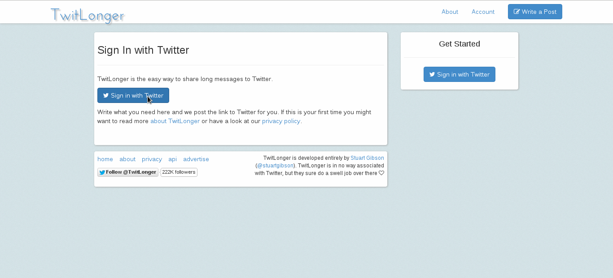
Task: Open the TwitLonger logo home link
Action: (88, 15)
